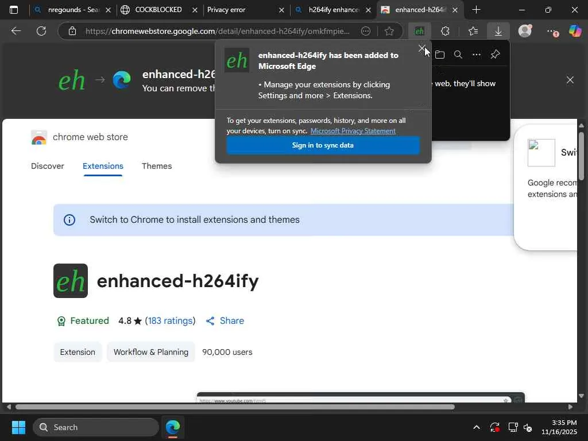
Task: View site information via the lock icon
Action: [72, 31]
